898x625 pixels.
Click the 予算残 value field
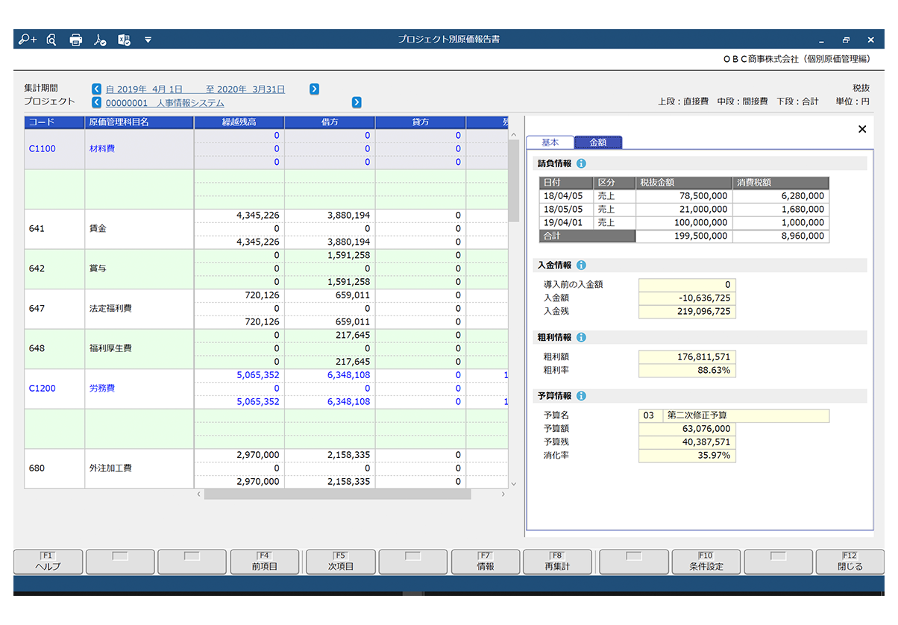[687, 442]
